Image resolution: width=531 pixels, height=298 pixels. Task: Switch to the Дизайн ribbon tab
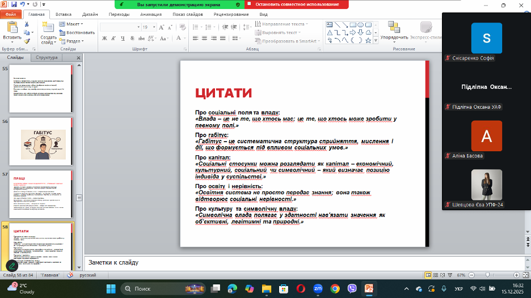90,14
